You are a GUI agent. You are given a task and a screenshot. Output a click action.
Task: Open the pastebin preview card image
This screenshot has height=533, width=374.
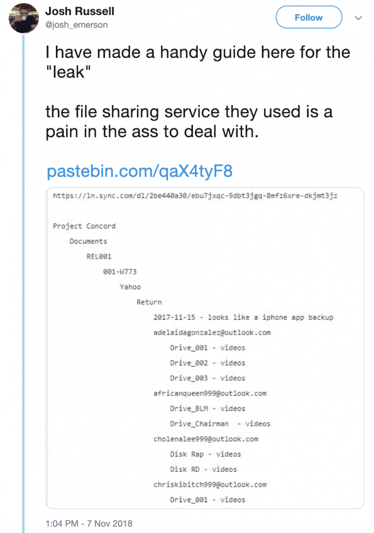tap(205, 348)
